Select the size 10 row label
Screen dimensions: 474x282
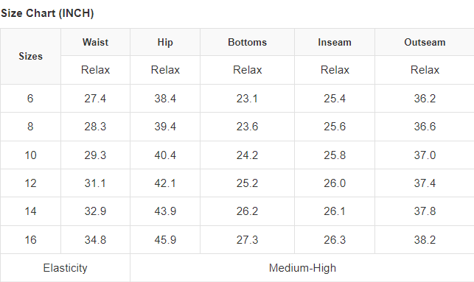point(30,155)
